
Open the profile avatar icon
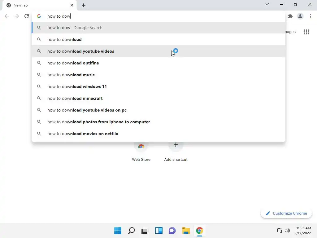pos(300,16)
